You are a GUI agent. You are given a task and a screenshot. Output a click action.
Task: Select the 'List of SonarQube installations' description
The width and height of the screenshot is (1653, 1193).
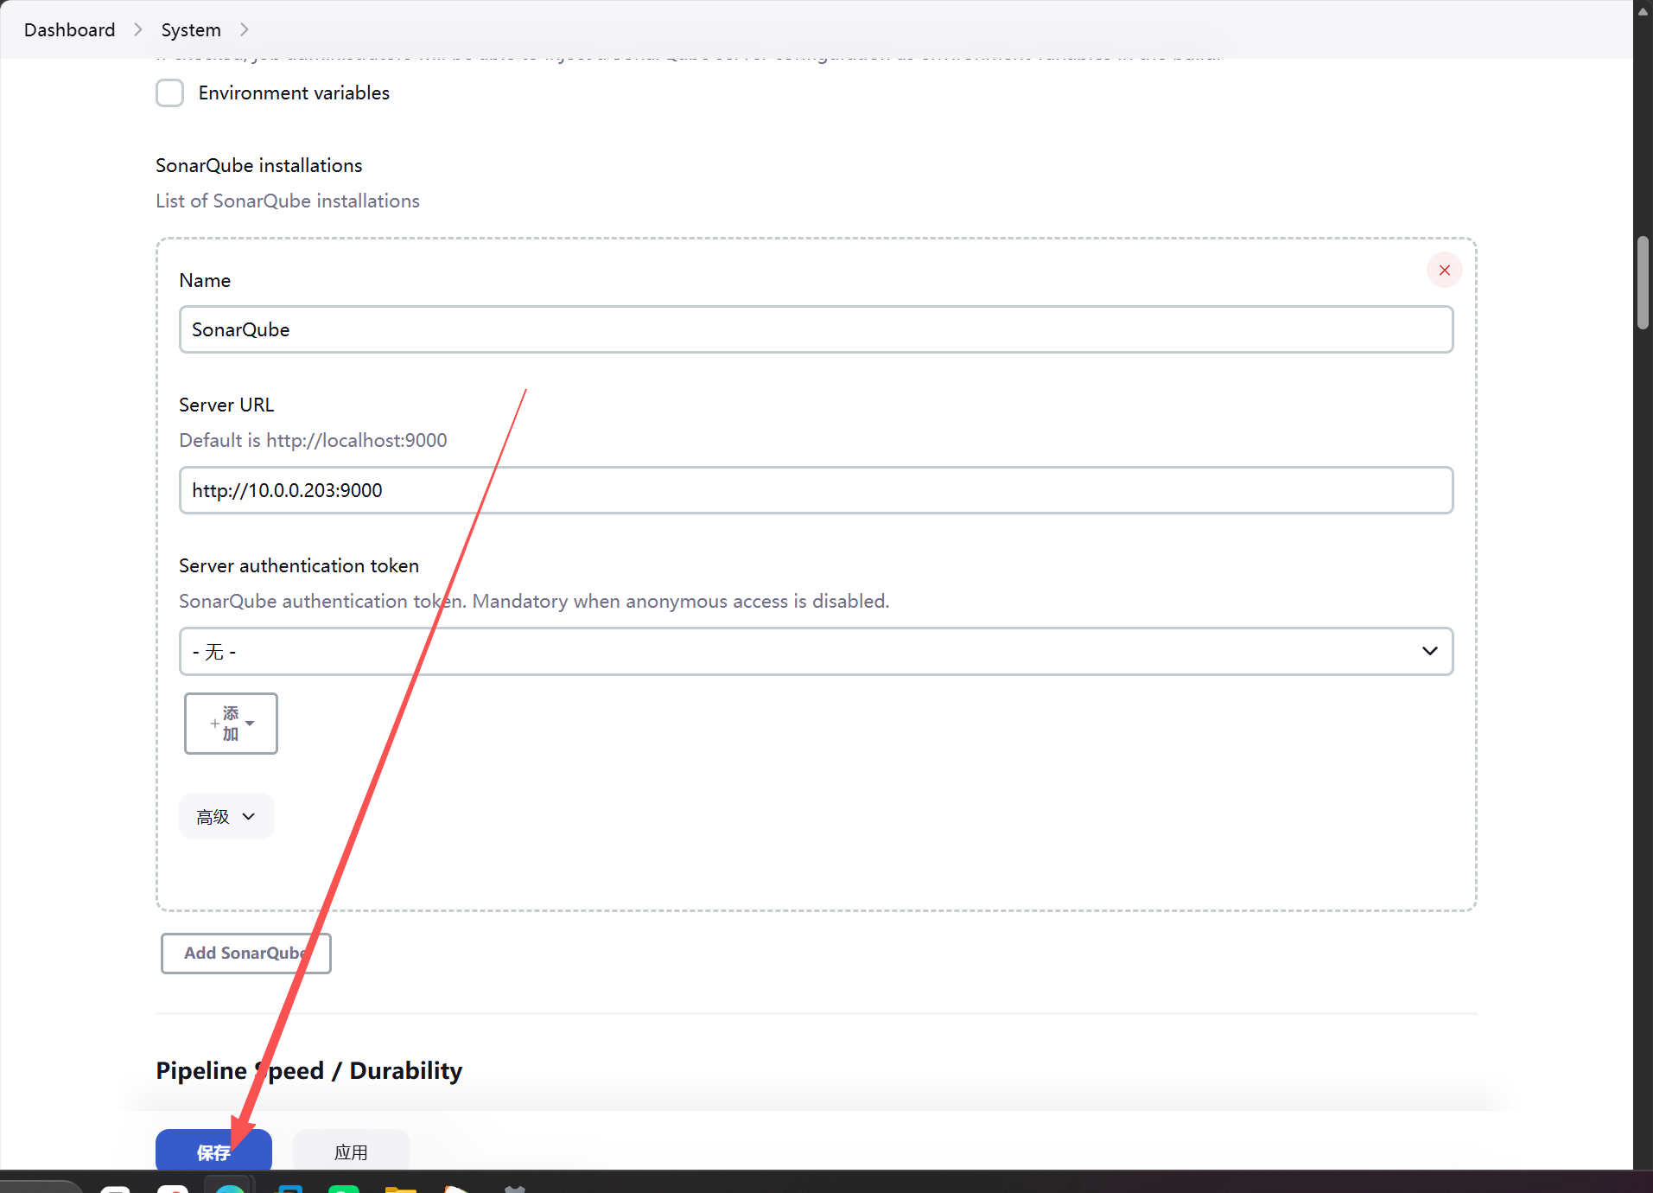[288, 201]
